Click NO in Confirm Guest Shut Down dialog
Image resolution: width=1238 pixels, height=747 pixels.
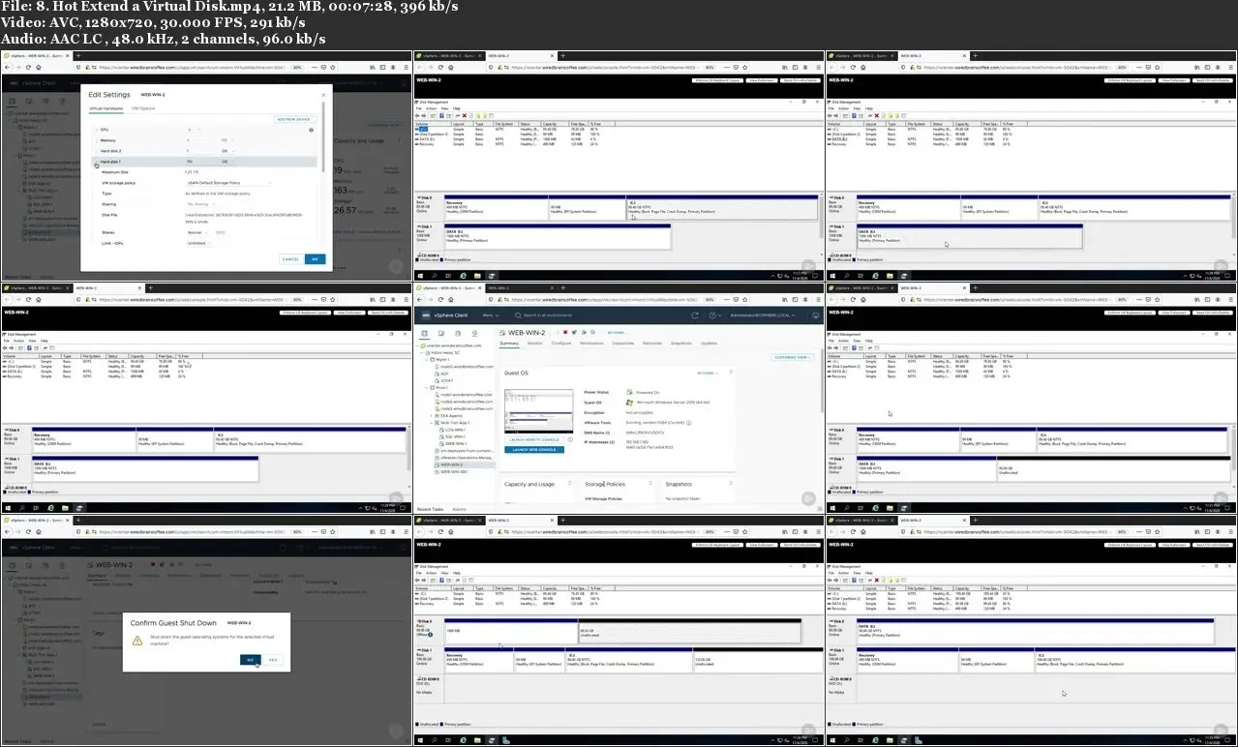pyautogui.click(x=251, y=660)
